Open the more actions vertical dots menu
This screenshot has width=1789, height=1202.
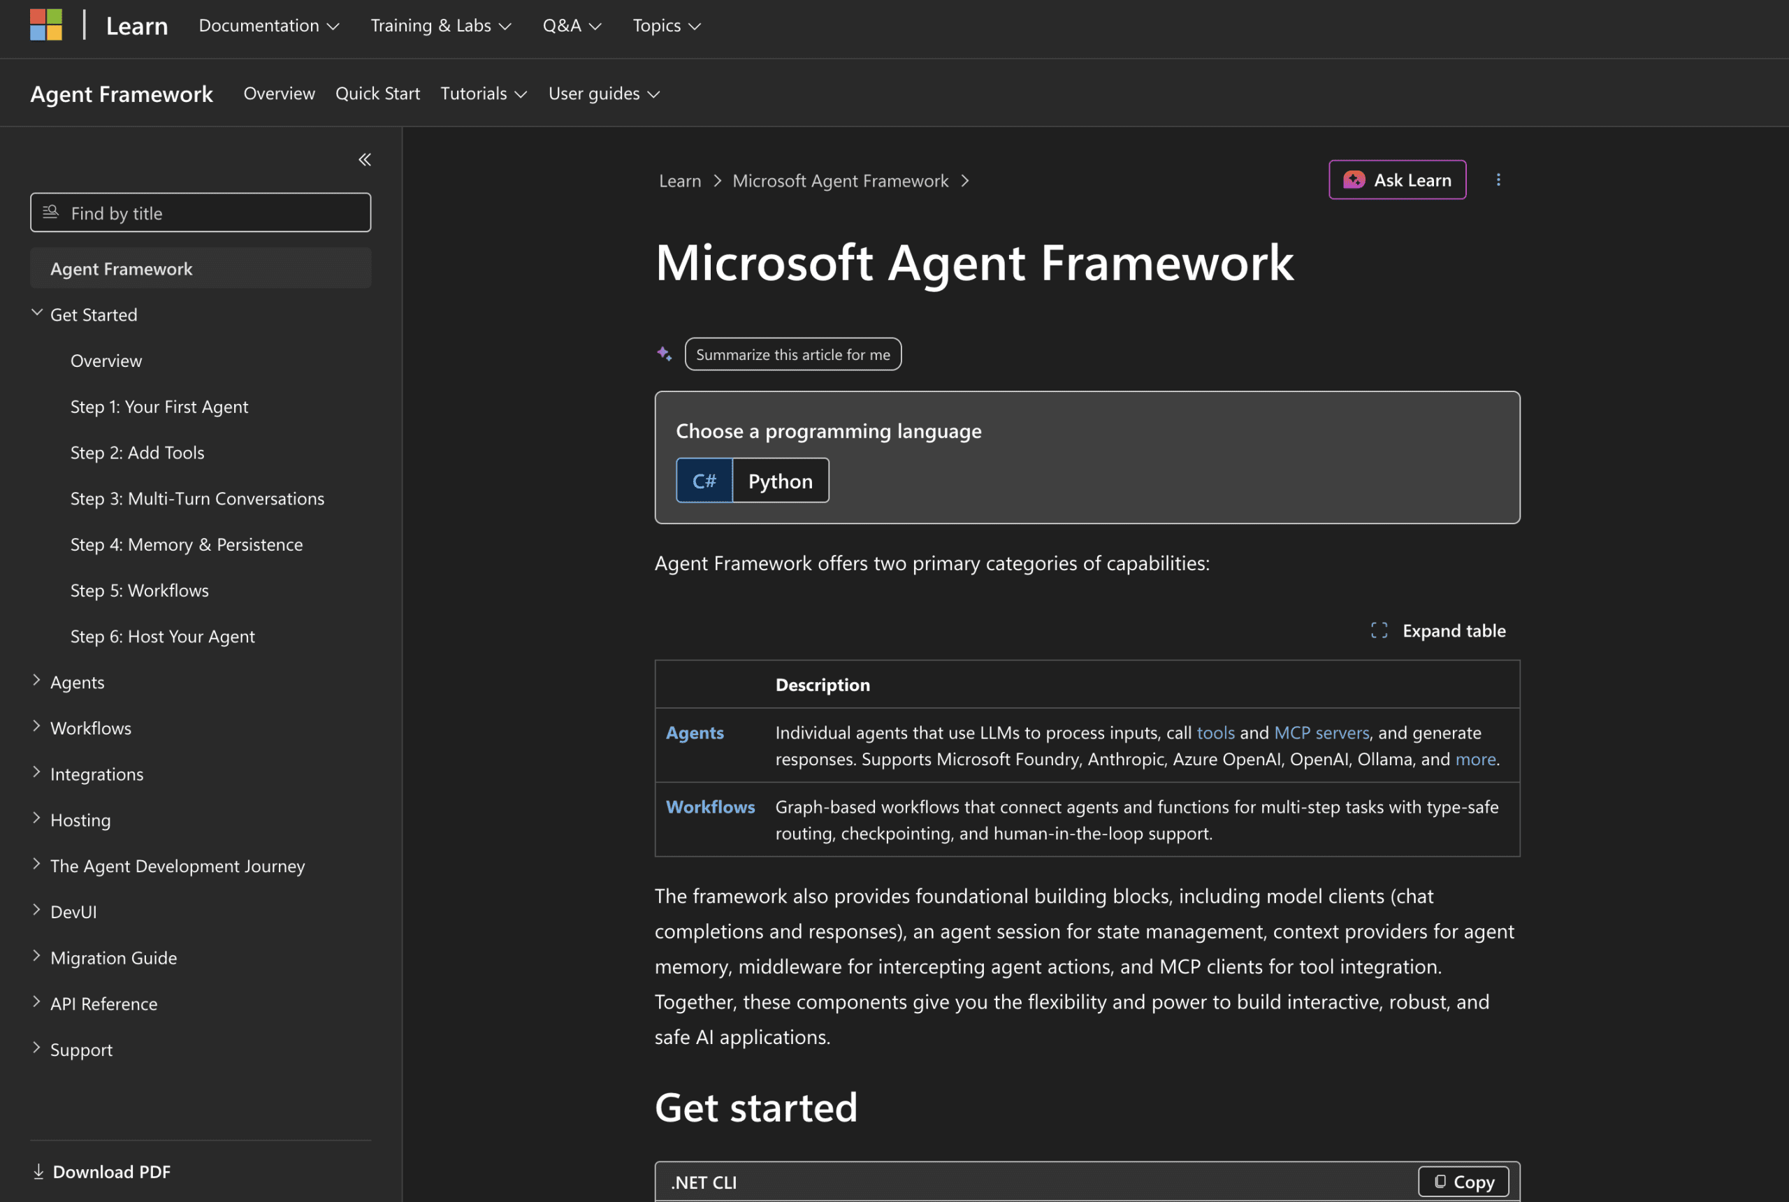[1498, 180]
